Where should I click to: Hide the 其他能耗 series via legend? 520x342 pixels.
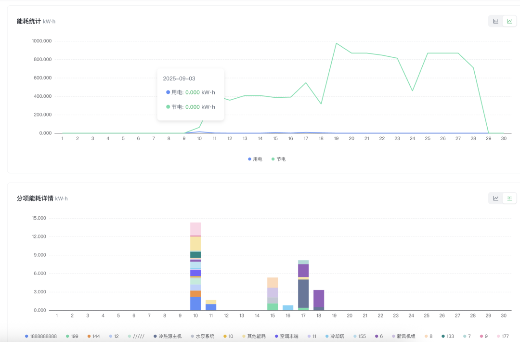tap(254, 336)
